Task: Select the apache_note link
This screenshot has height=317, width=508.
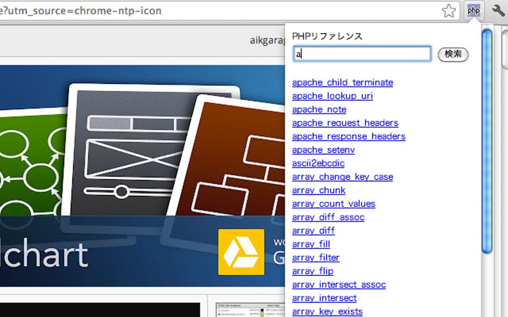Action: [319, 109]
